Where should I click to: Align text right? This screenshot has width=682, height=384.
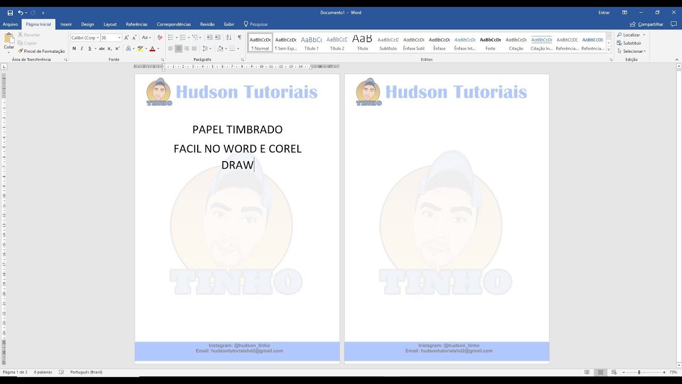[x=186, y=49]
